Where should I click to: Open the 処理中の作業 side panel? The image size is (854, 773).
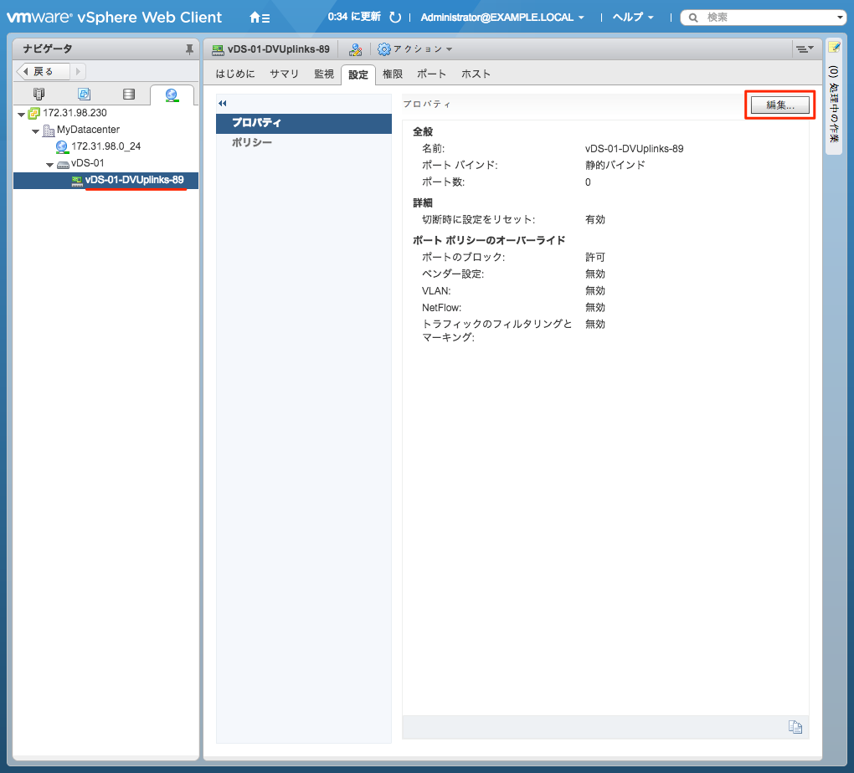[x=834, y=104]
